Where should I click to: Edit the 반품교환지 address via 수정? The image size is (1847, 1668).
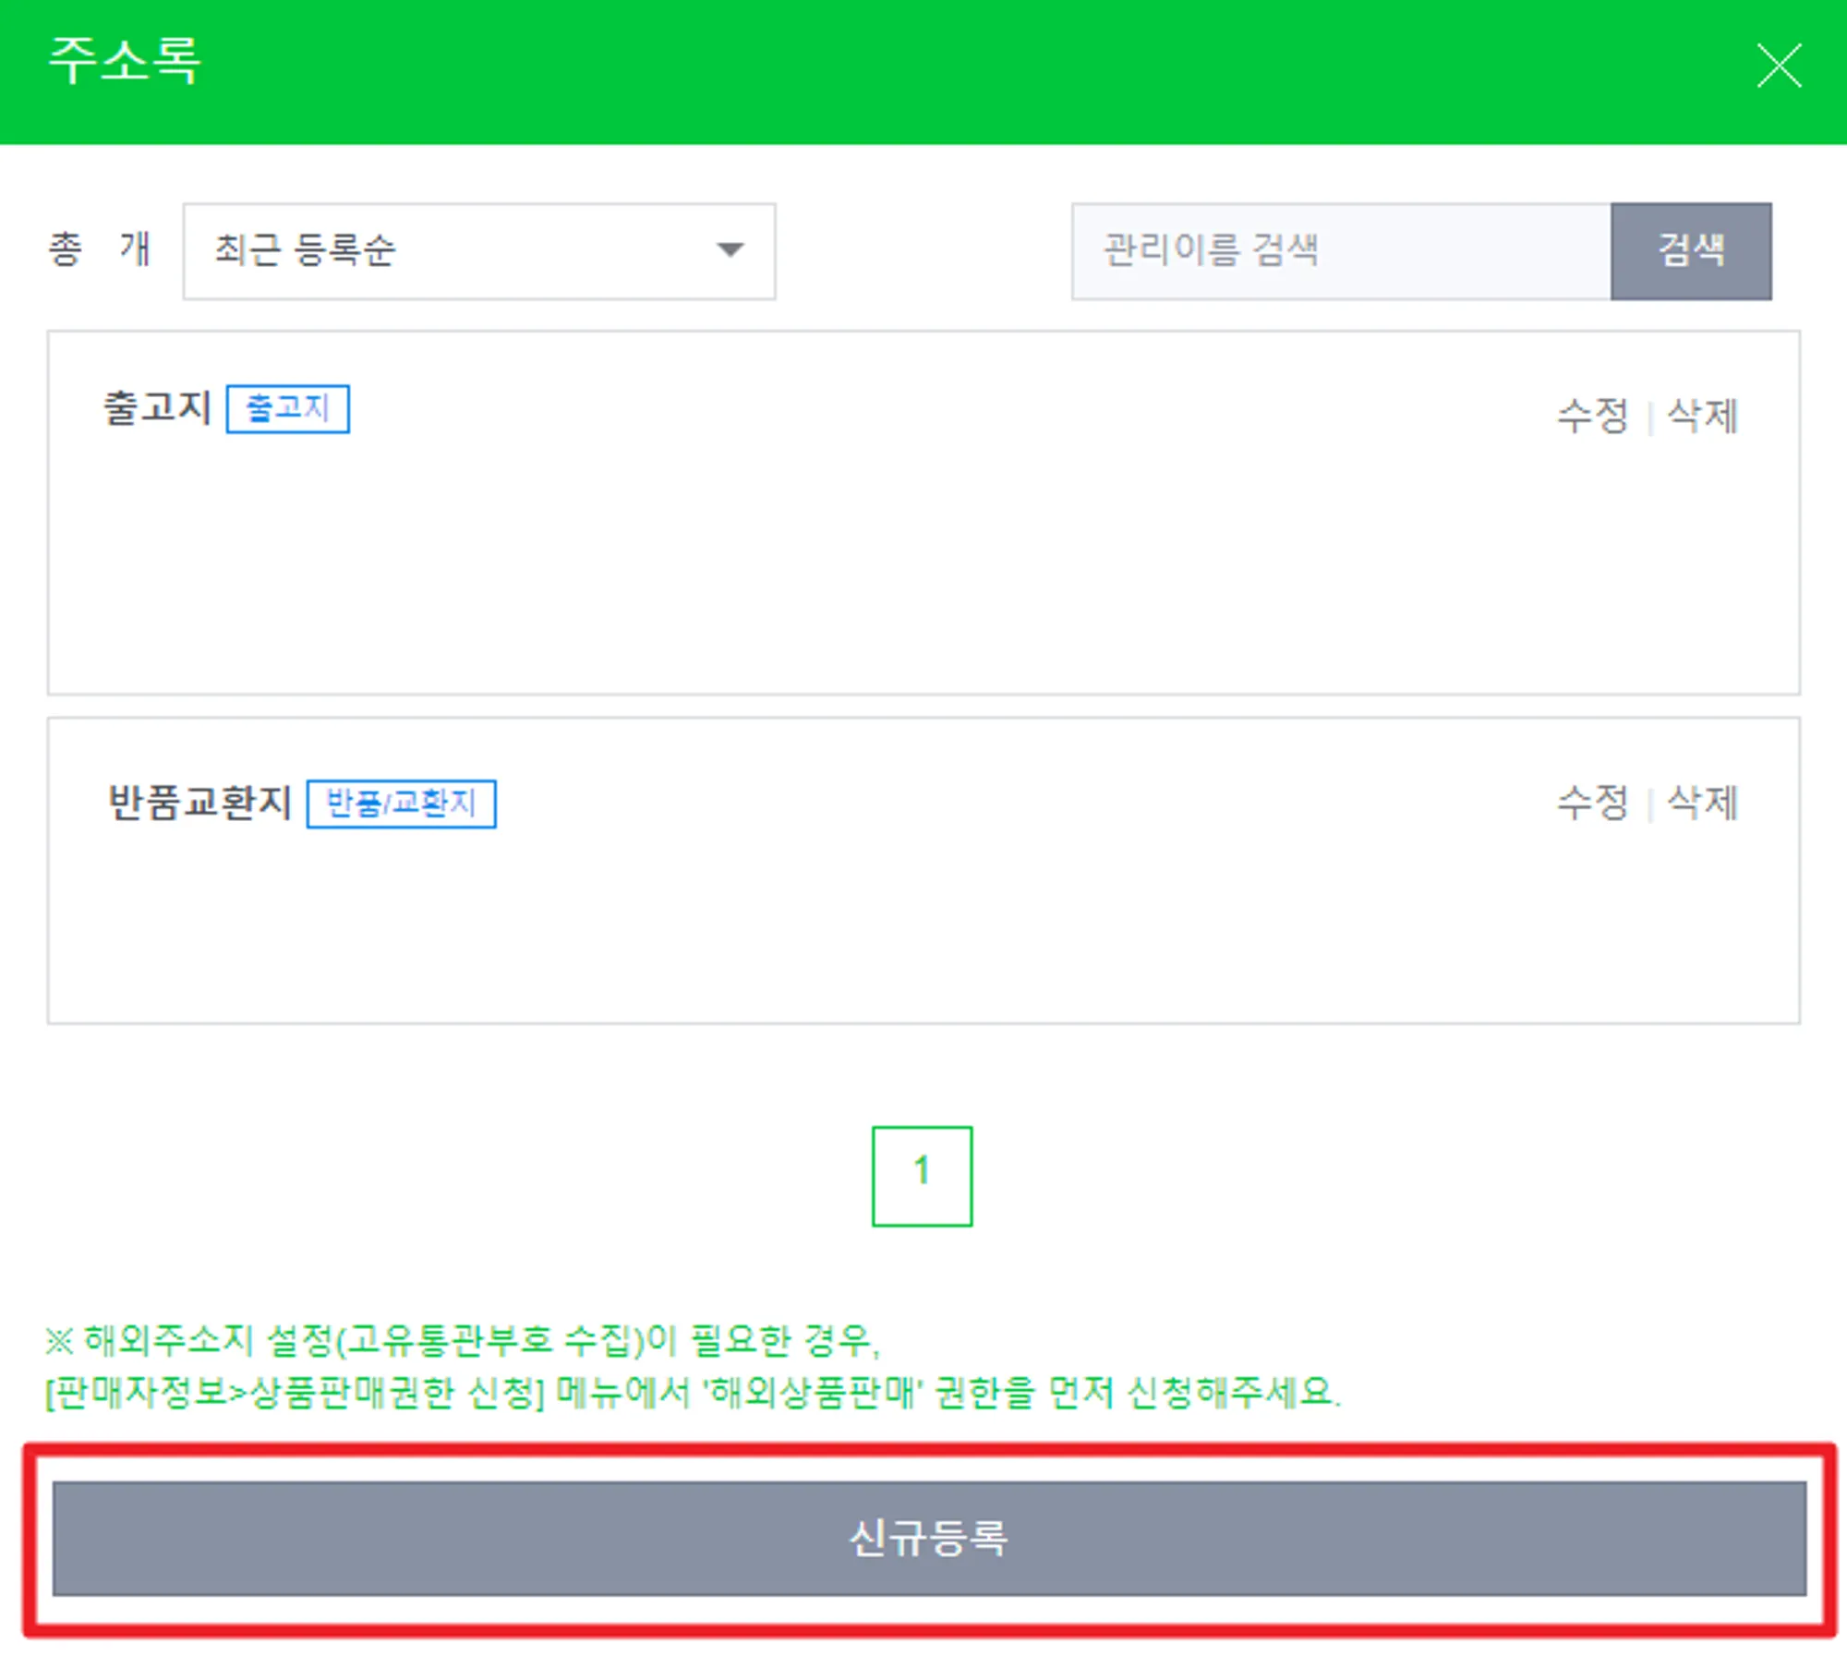(1592, 802)
